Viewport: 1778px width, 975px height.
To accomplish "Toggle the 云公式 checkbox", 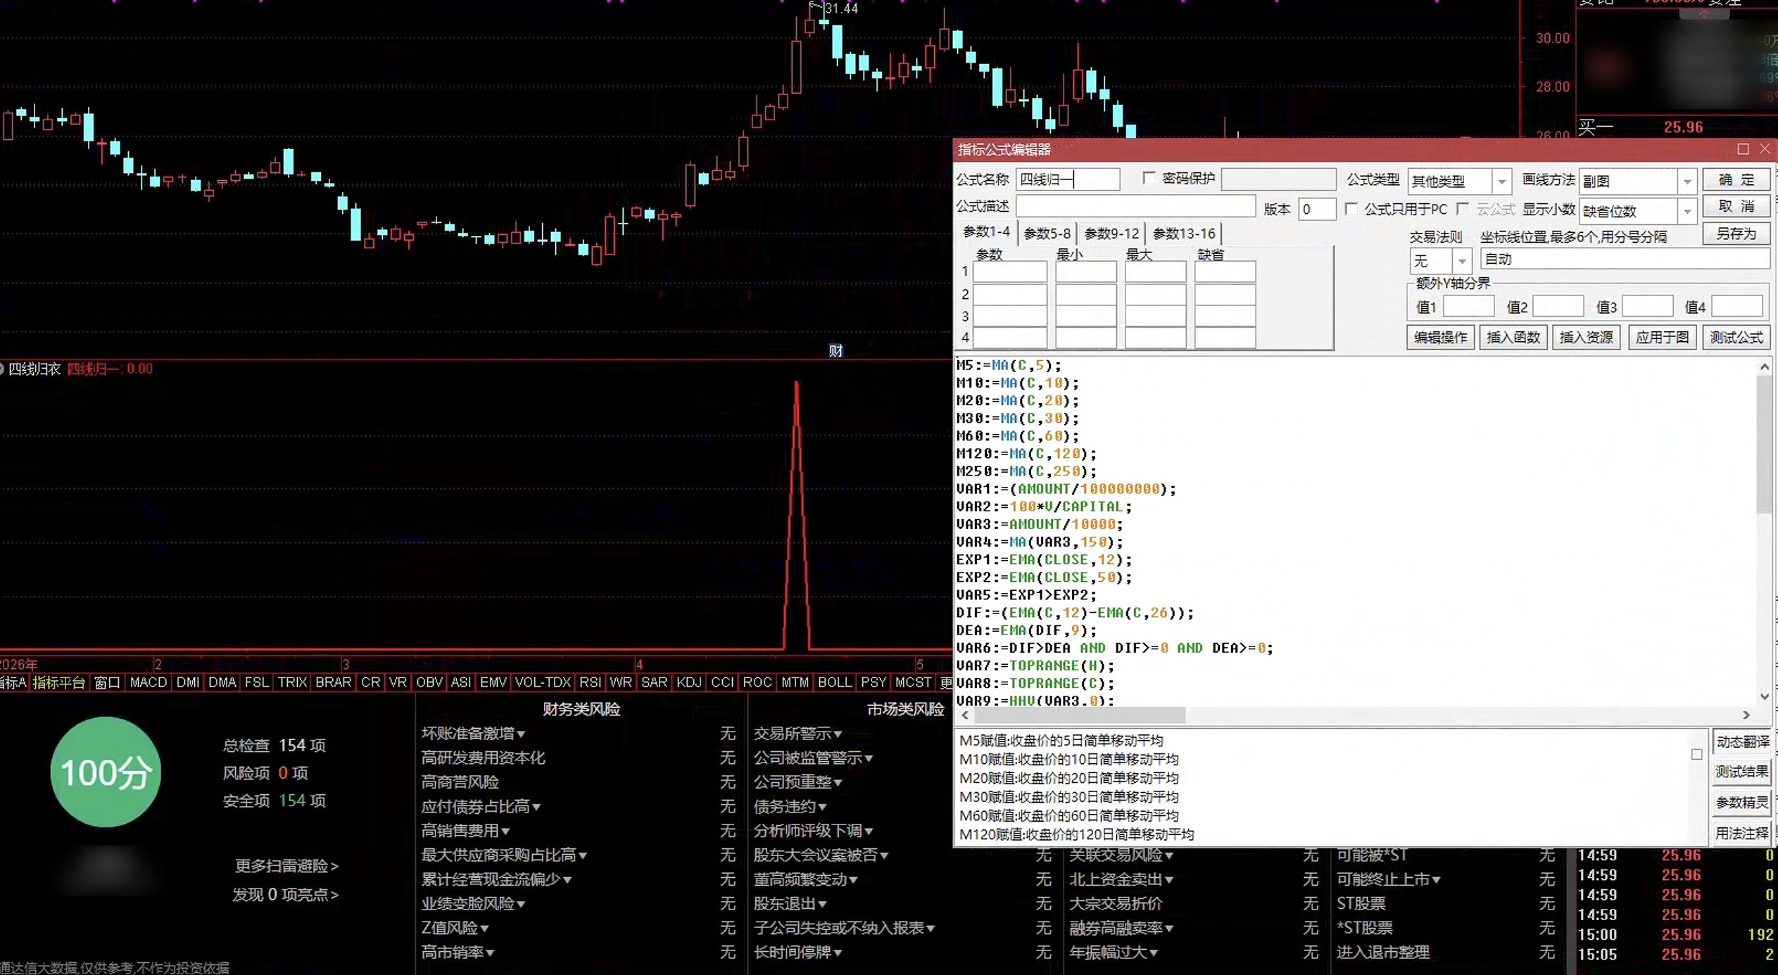I will pos(1463,209).
